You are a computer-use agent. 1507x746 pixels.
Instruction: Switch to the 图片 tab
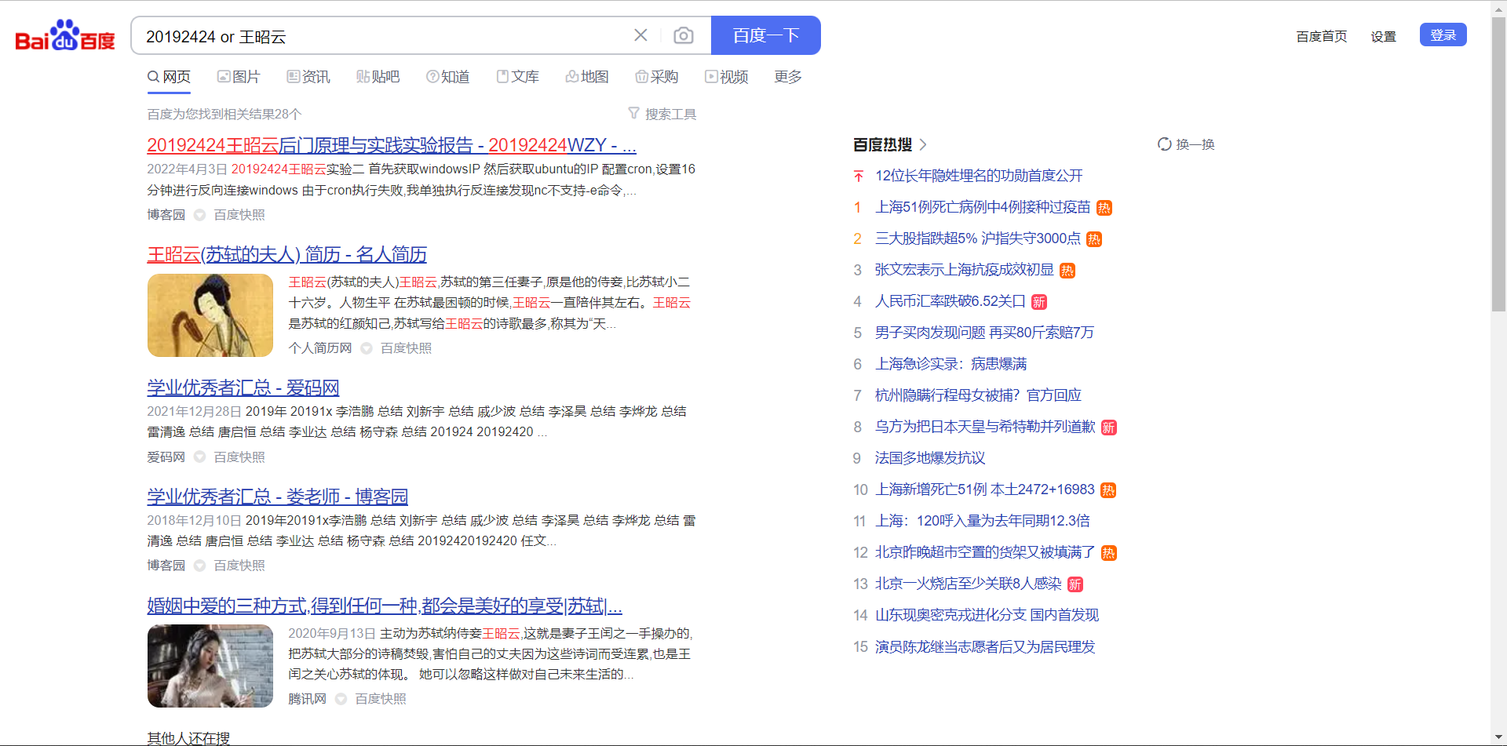(x=239, y=77)
